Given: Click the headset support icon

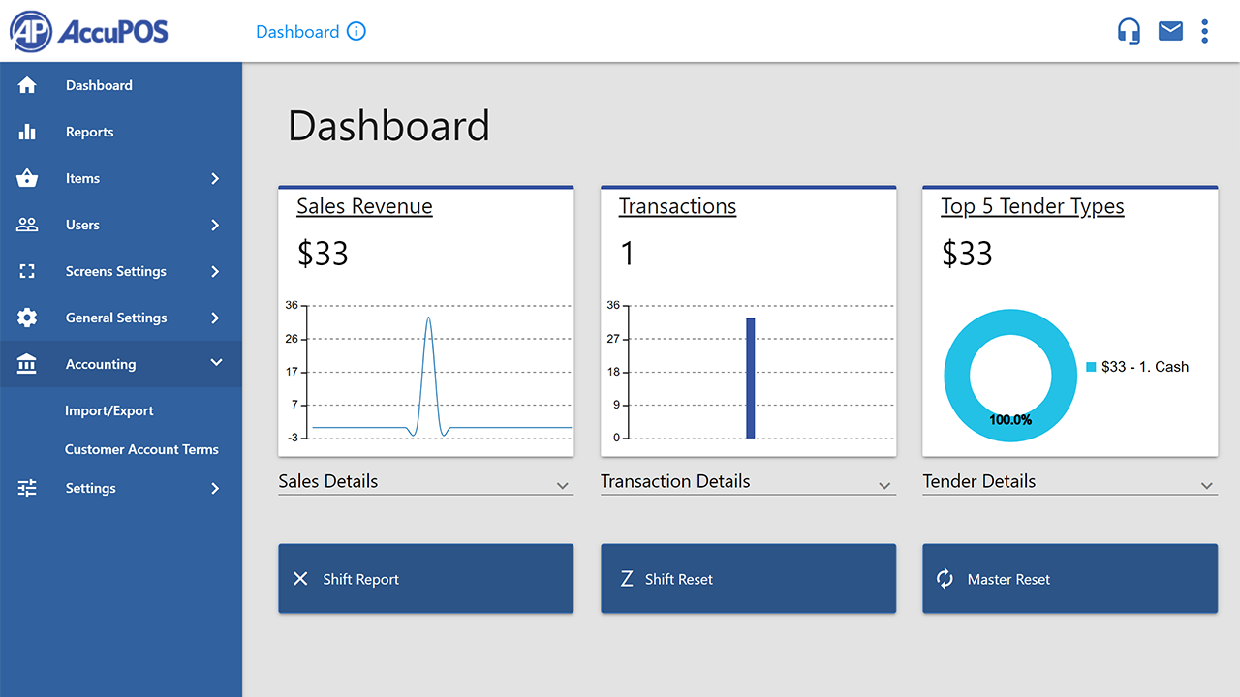Looking at the screenshot, I should [1129, 30].
